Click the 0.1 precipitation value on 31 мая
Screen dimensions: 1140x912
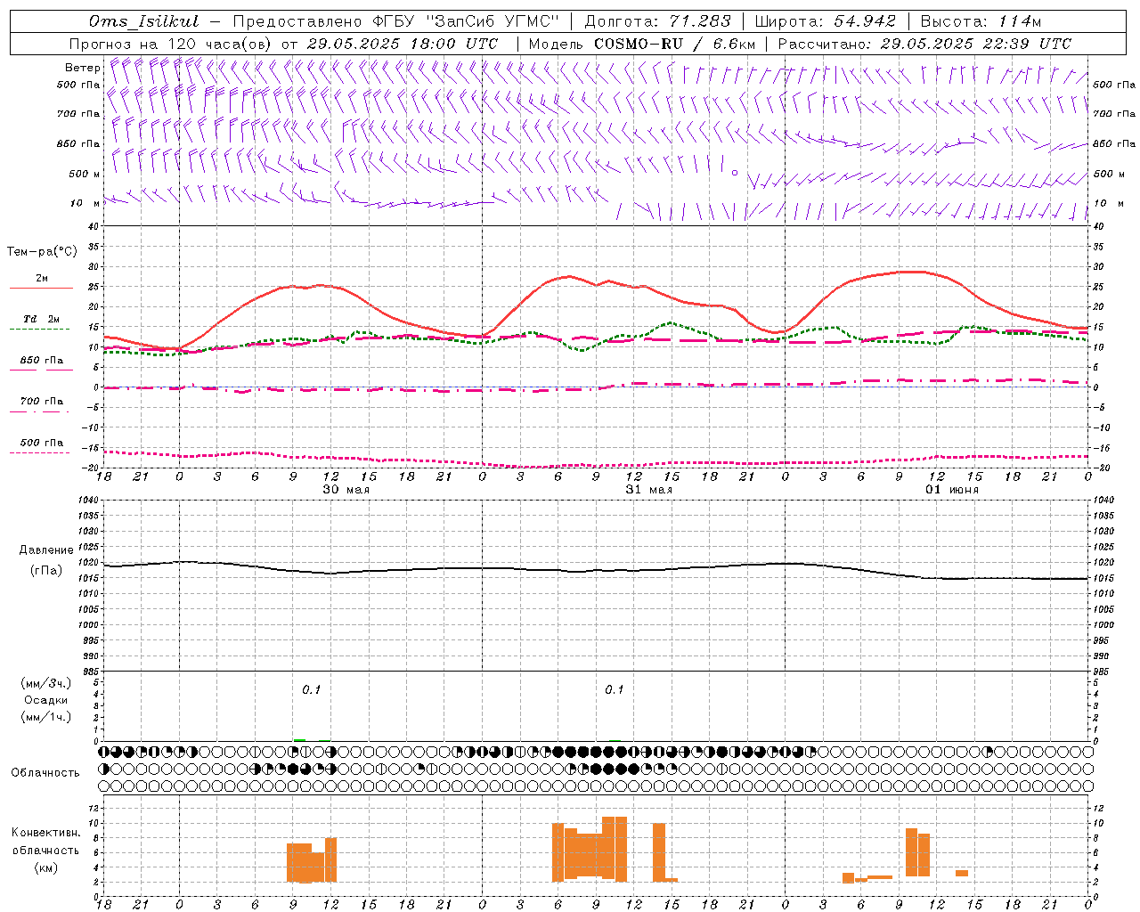pos(614,689)
